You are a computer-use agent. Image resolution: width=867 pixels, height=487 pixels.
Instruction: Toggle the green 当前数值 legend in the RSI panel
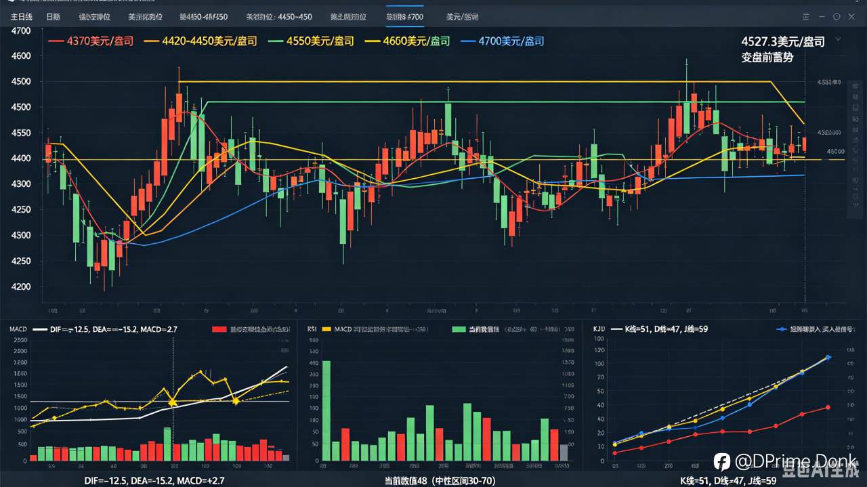[512, 329]
